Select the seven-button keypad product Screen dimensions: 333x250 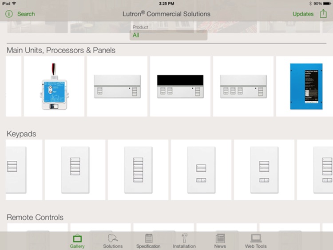(138, 170)
